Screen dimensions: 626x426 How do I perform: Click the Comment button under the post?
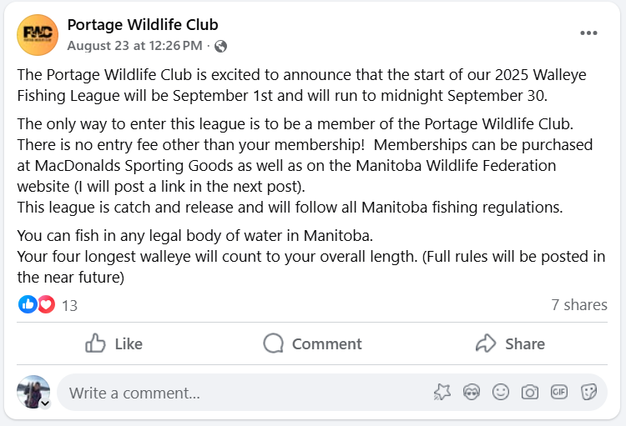click(x=313, y=343)
